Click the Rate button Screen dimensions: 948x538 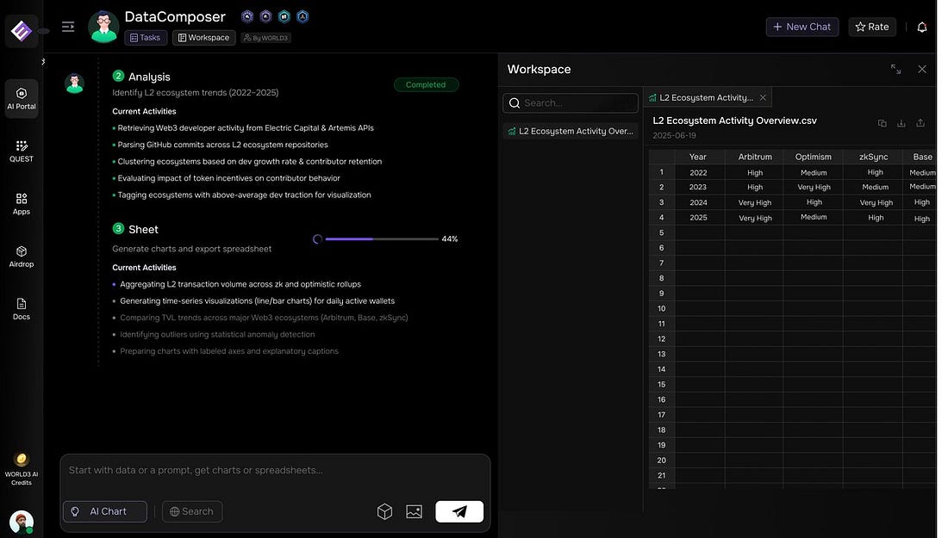872,27
